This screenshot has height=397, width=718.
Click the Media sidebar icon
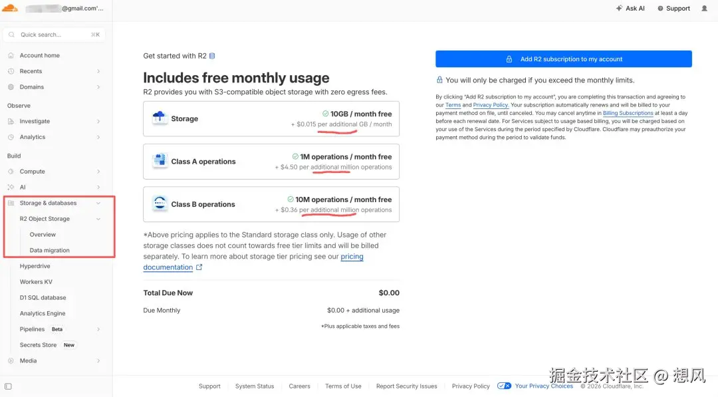click(x=11, y=361)
